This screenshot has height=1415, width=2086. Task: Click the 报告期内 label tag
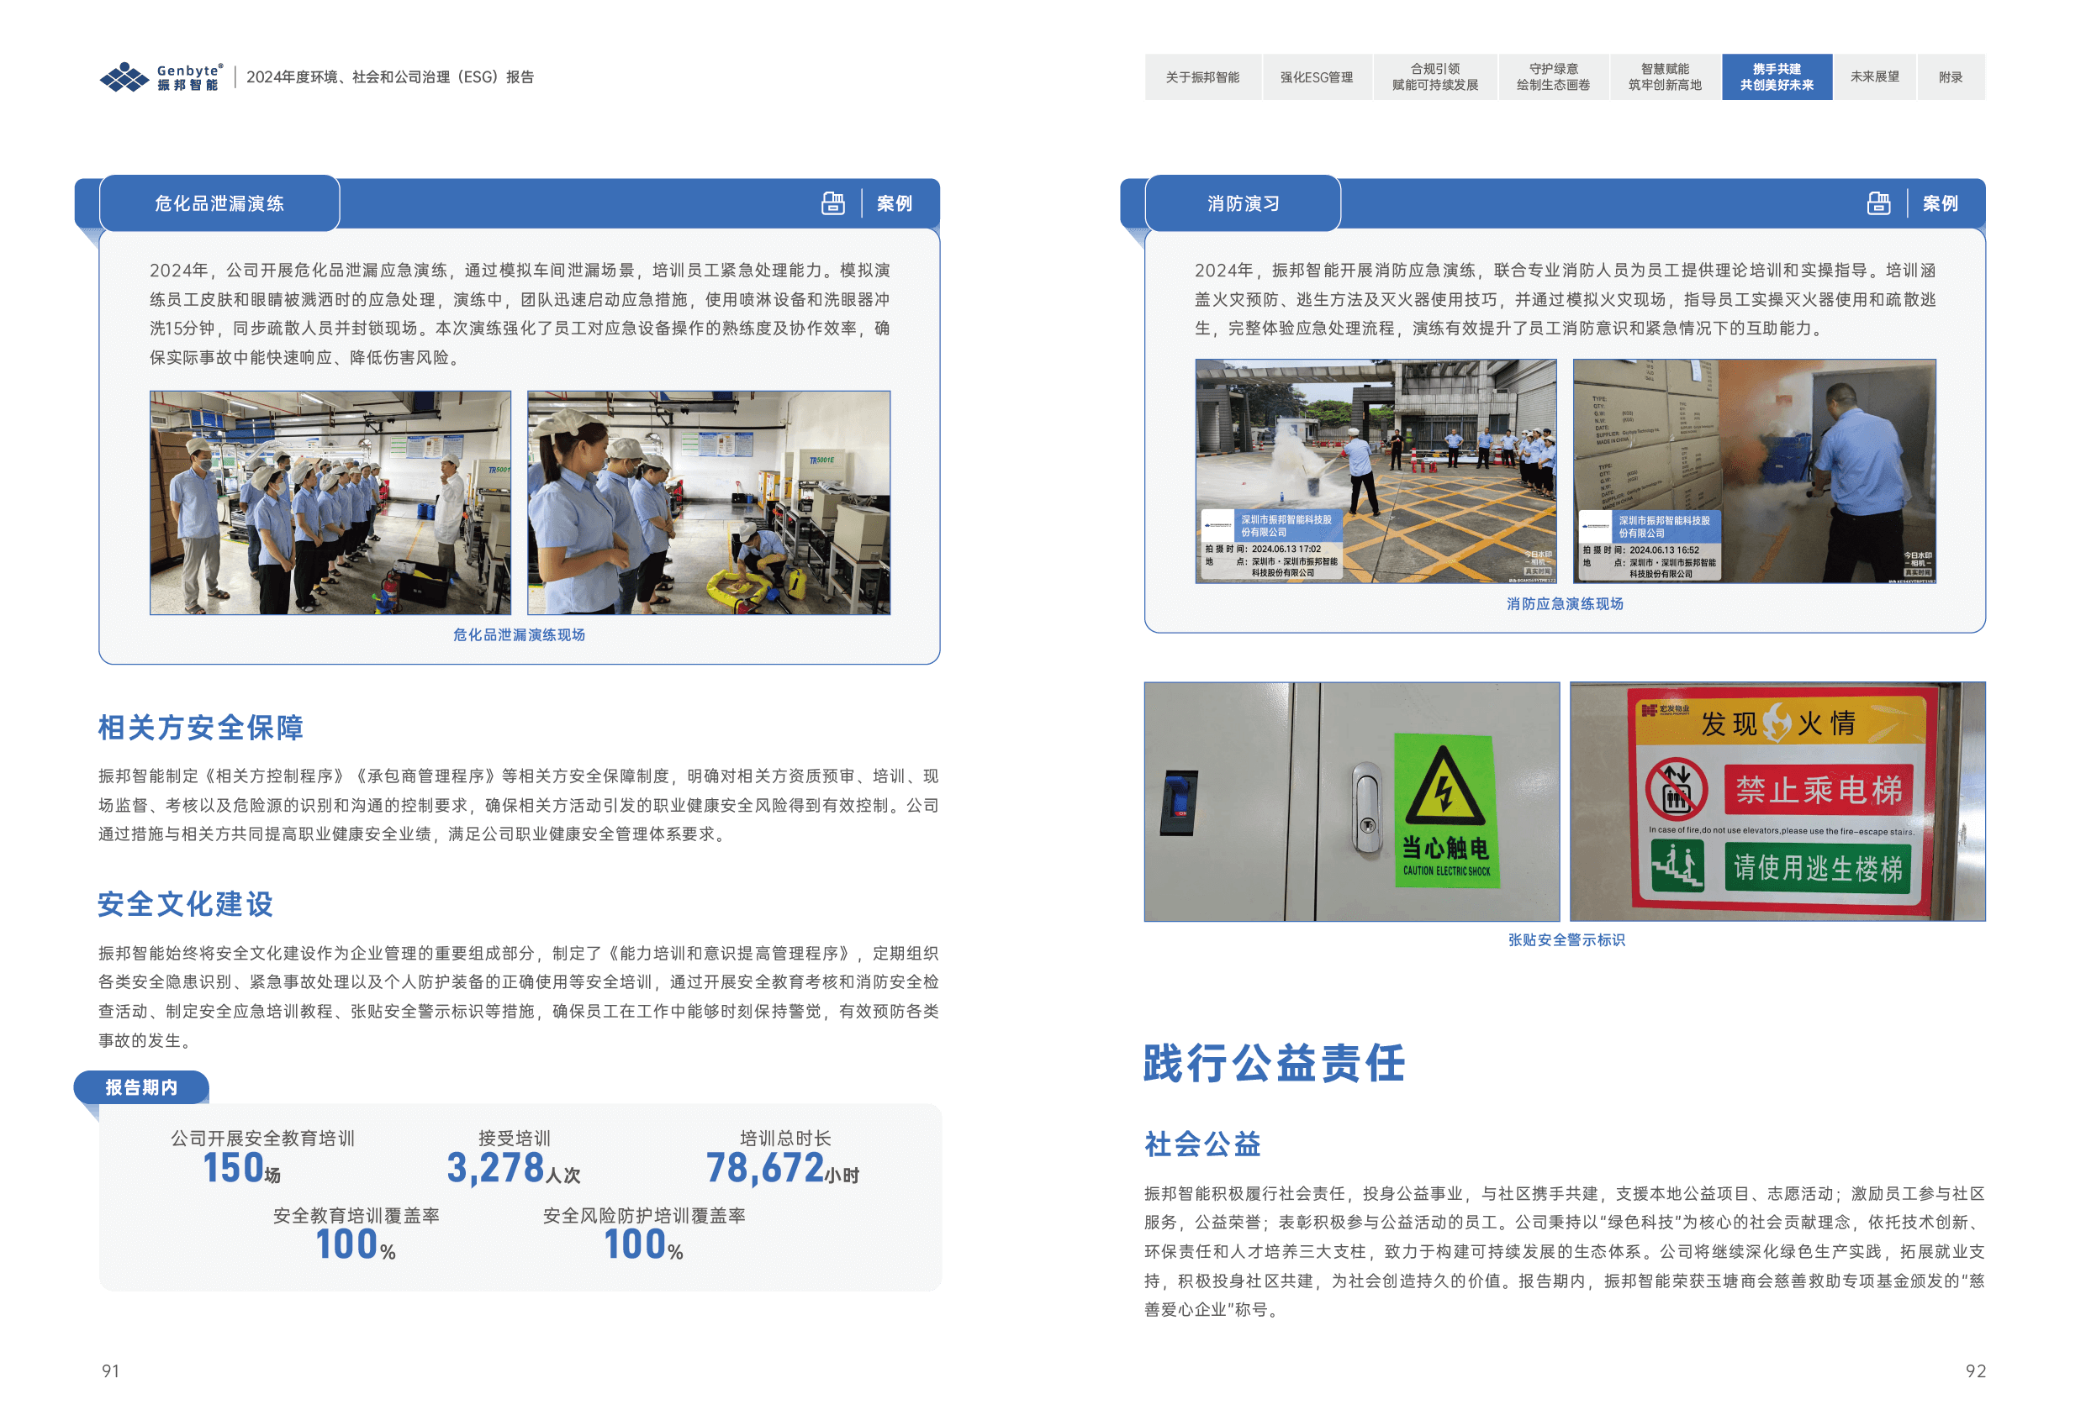pos(142,1087)
